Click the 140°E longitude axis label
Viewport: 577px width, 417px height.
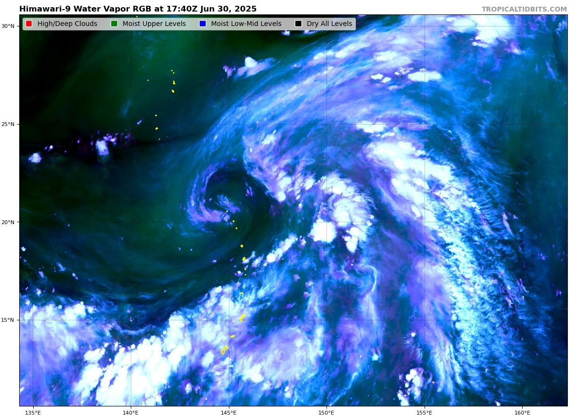click(x=131, y=412)
